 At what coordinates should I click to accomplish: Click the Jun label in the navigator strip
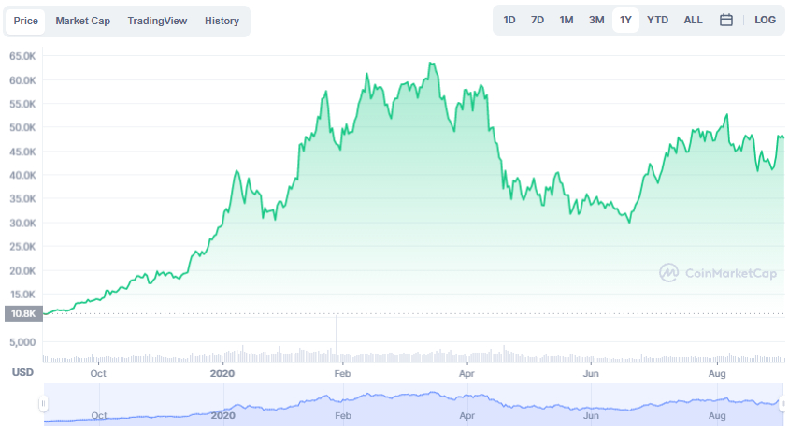click(591, 416)
